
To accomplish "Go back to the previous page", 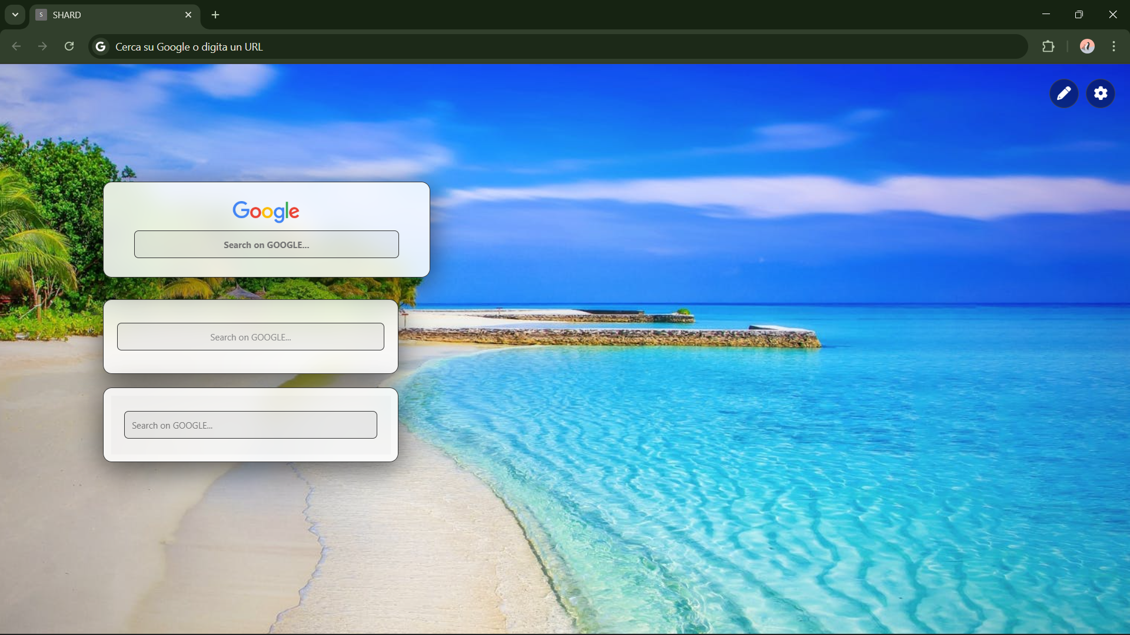I will click(16, 46).
